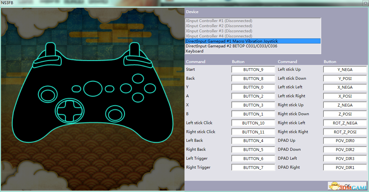Screen dimensions: 369x192
Task: Click the left analog stick on controller image
Action: click(48, 93)
